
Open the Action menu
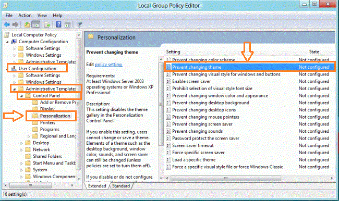[25, 15]
